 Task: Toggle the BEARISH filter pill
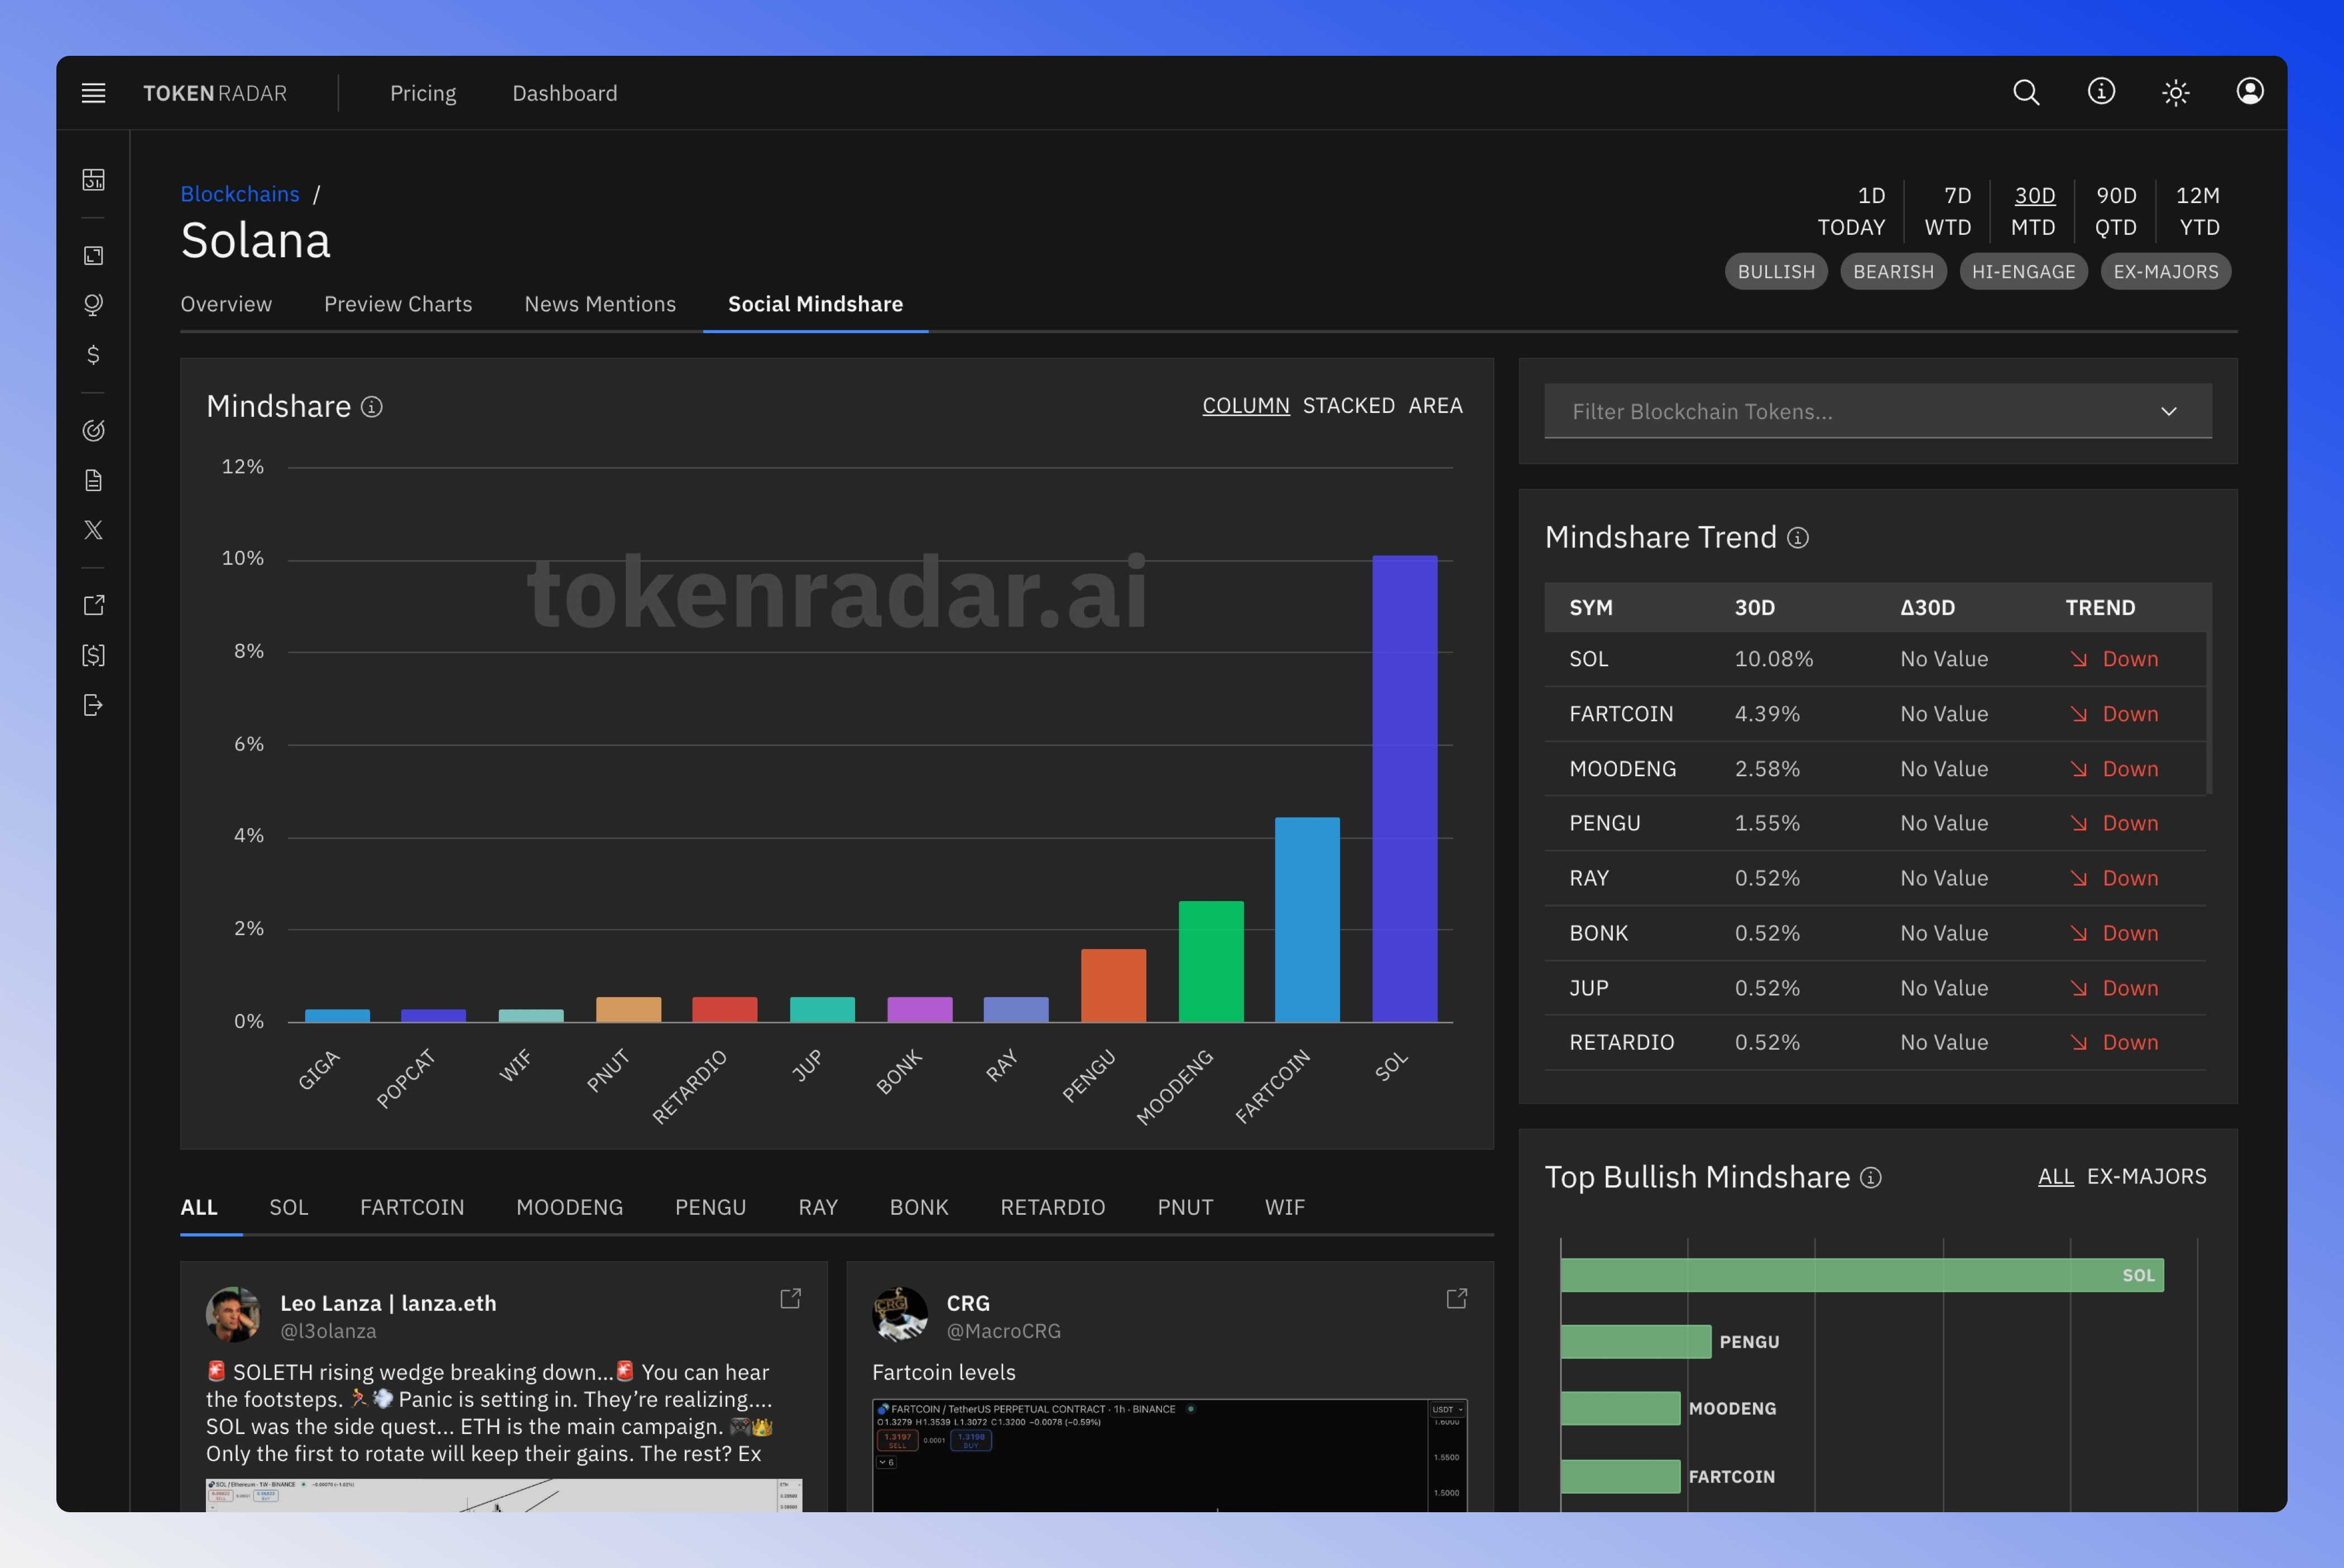[1893, 272]
